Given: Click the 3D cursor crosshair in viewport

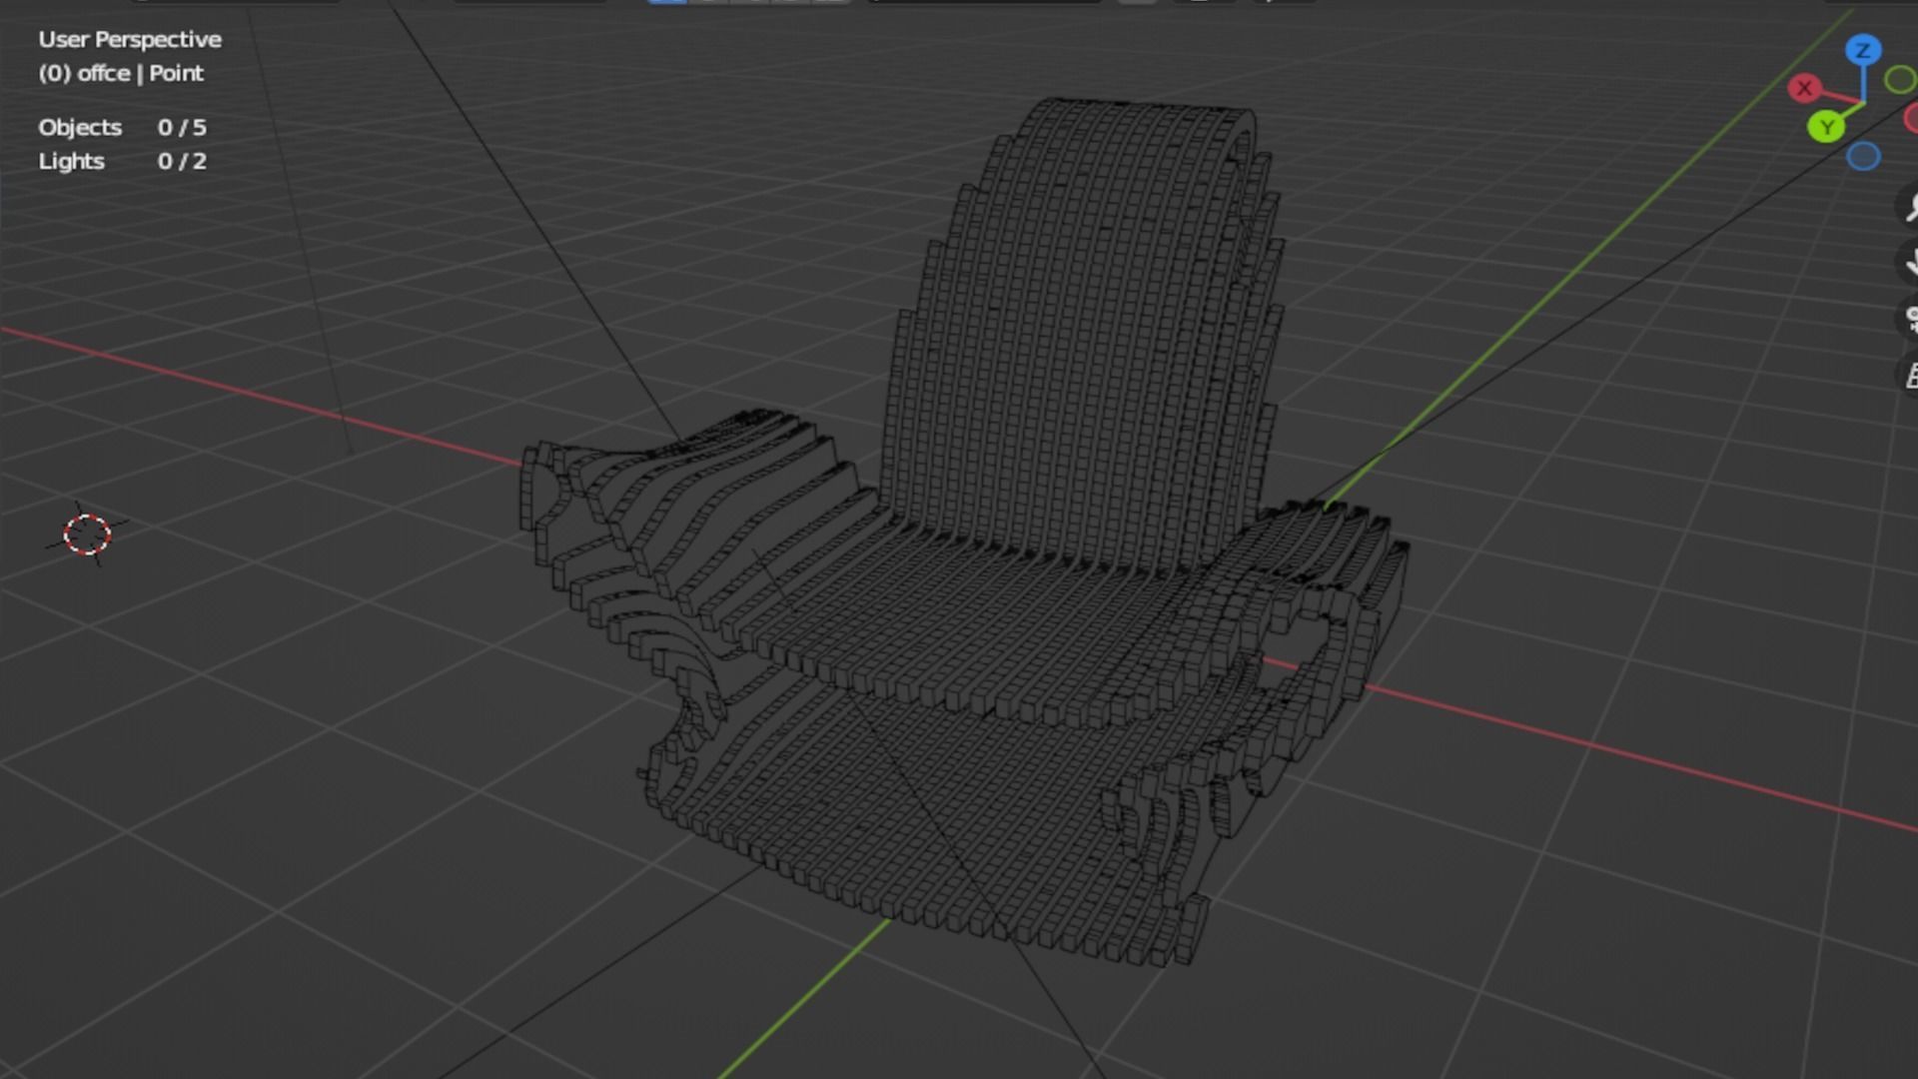Looking at the screenshot, I should 87,535.
